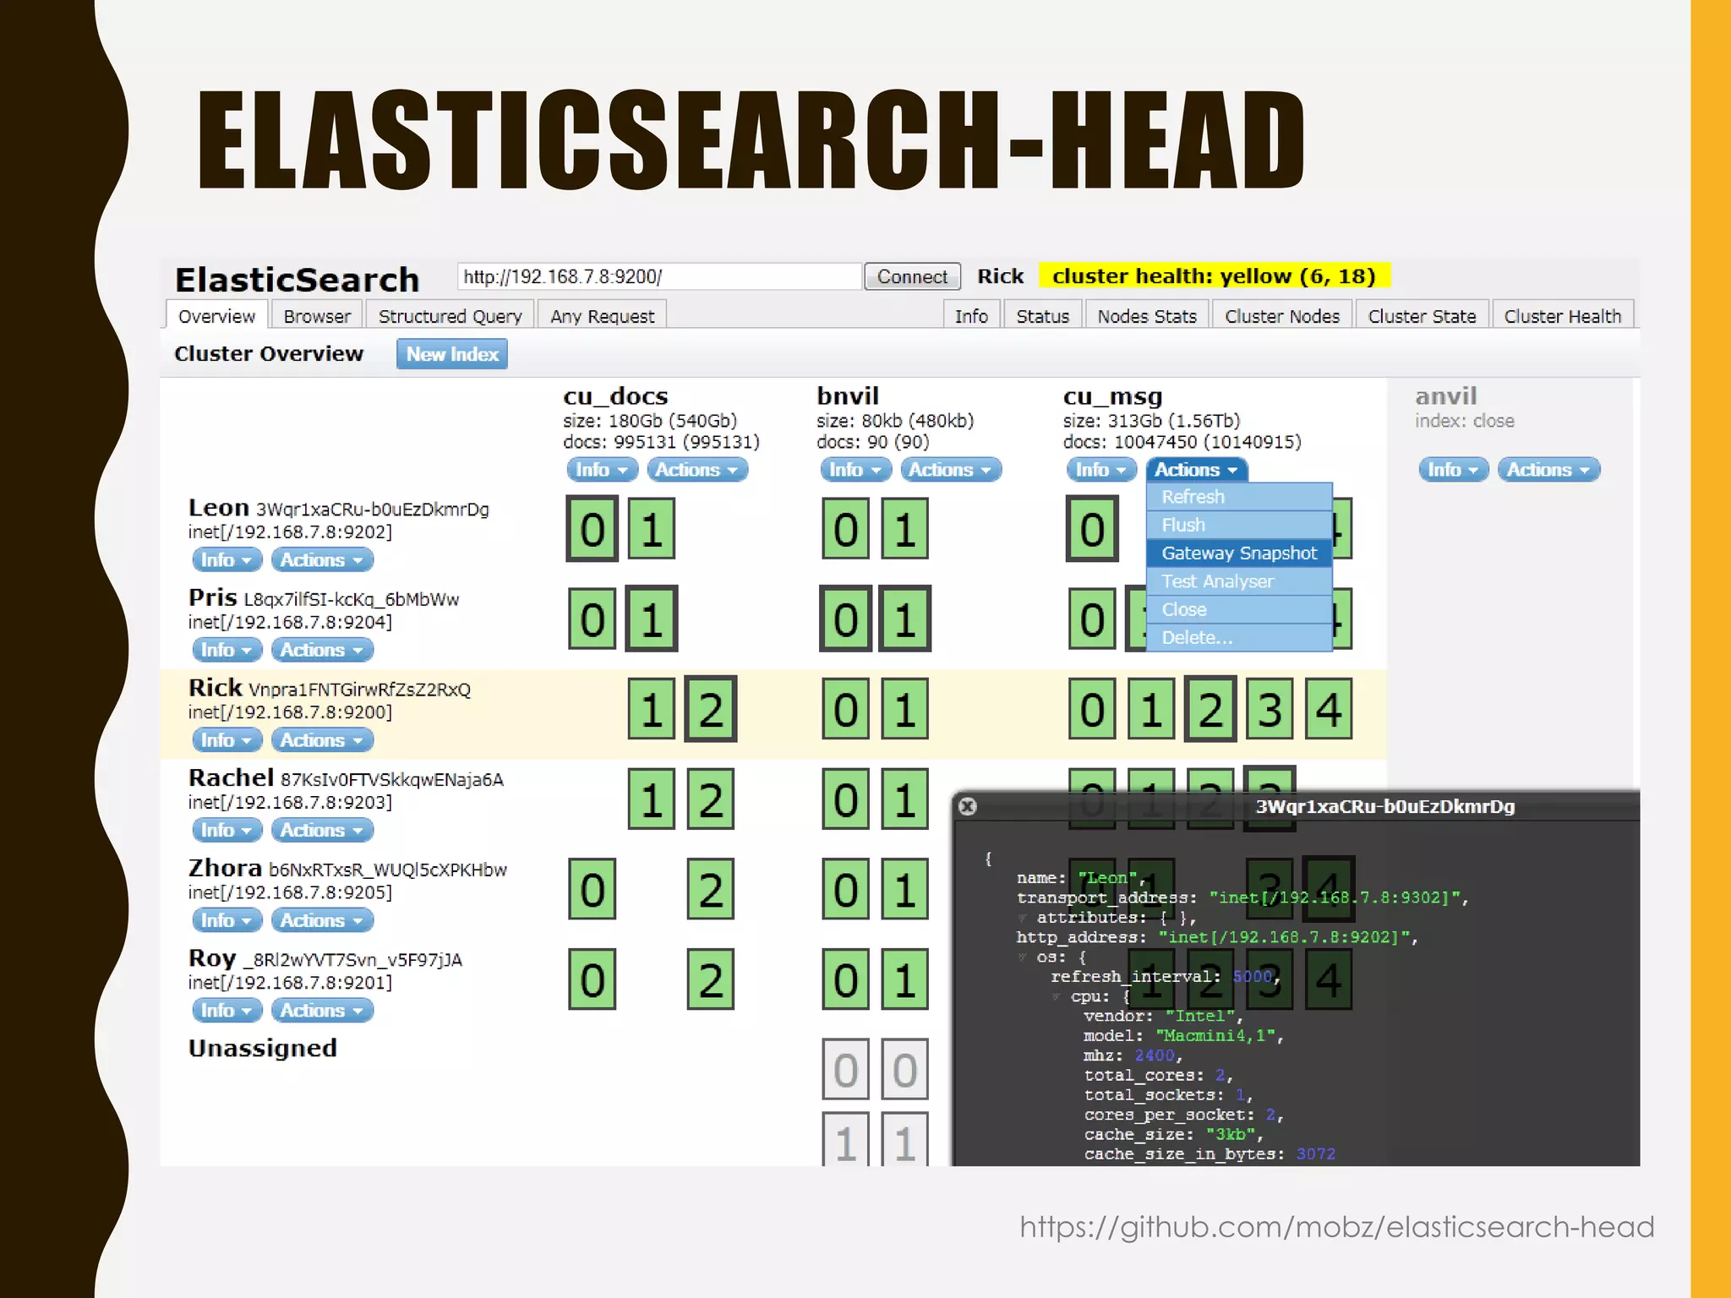Open bnvil index Info dropdown
The image size is (1731, 1298).
[x=855, y=470]
